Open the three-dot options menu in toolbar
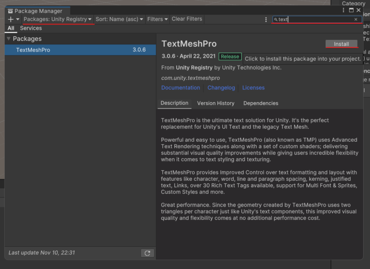 coord(266,20)
